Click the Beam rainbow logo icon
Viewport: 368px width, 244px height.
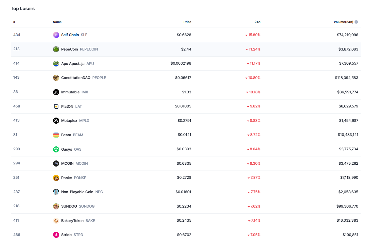(56, 135)
